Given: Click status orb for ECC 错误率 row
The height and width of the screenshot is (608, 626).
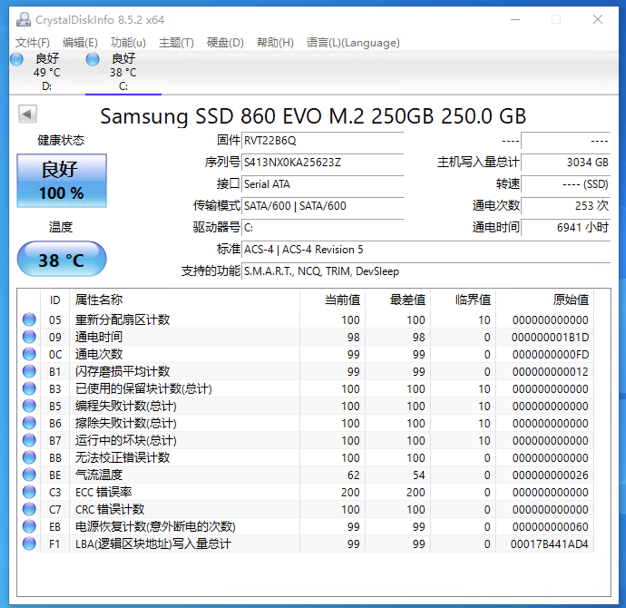Looking at the screenshot, I should click(x=29, y=492).
